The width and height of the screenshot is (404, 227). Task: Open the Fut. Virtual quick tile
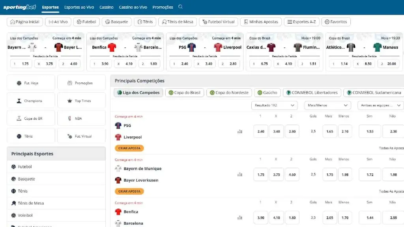81,136
